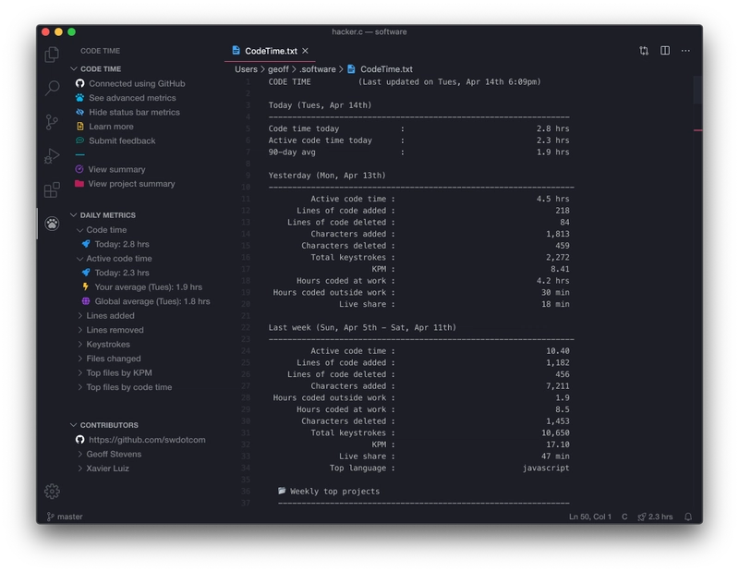Click the CodeTime.txt breadcrumb segment

386,69
